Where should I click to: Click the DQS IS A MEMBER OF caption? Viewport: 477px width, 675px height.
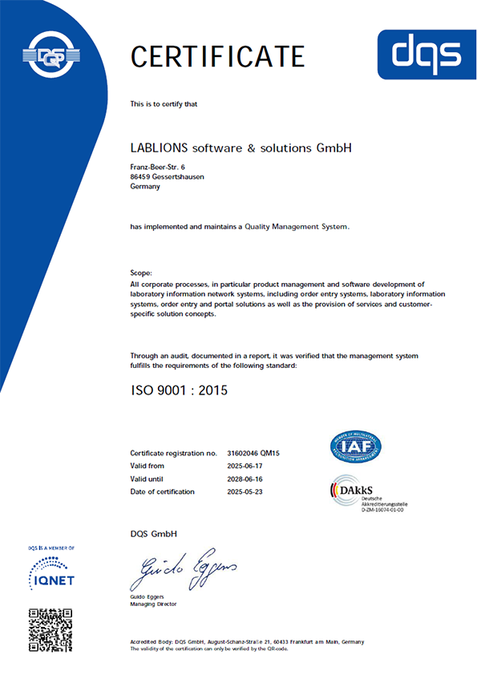pyautogui.click(x=51, y=548)
